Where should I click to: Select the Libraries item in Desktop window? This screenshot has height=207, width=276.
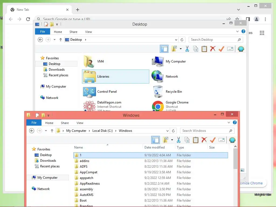pyautogui.click(x=115, y=76)
